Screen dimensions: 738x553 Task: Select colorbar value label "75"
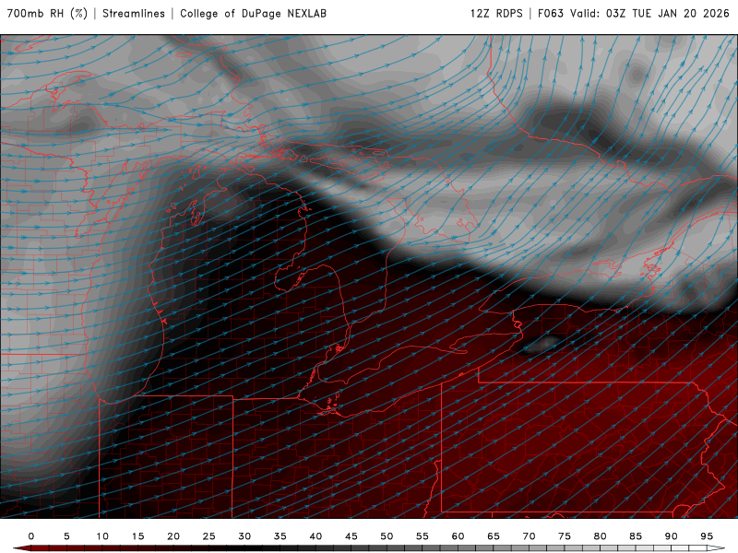click(565, 536)
